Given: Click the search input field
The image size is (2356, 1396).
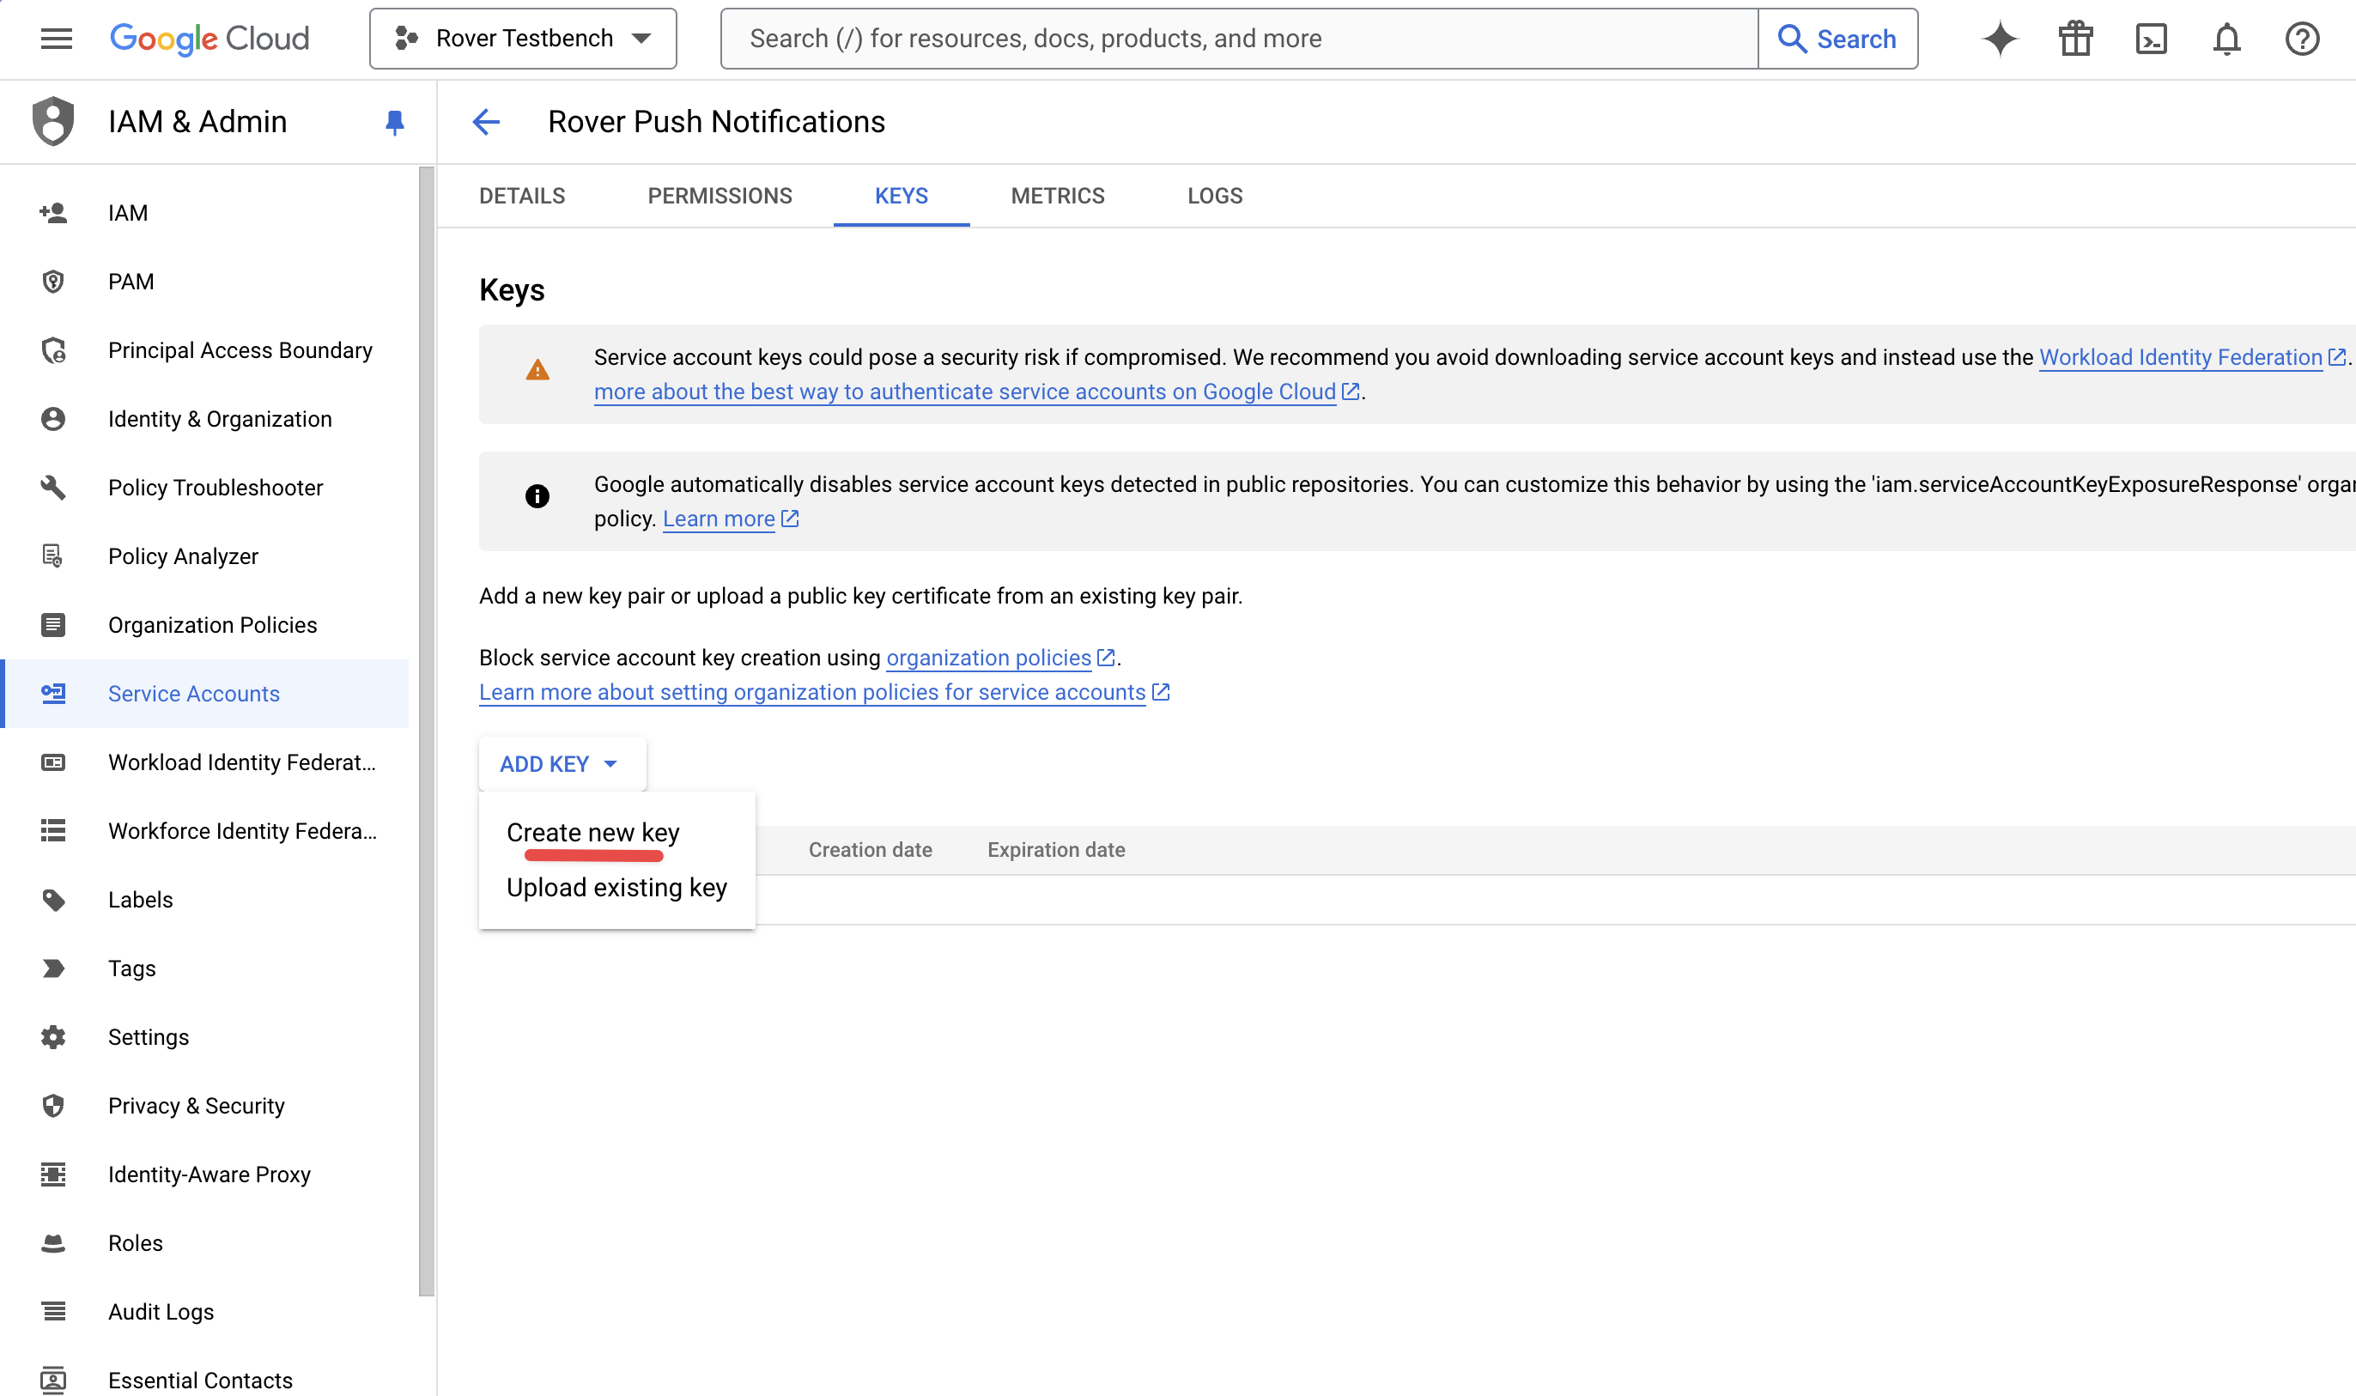Looking at the screenshot, I should click(x=1236, y=37).
